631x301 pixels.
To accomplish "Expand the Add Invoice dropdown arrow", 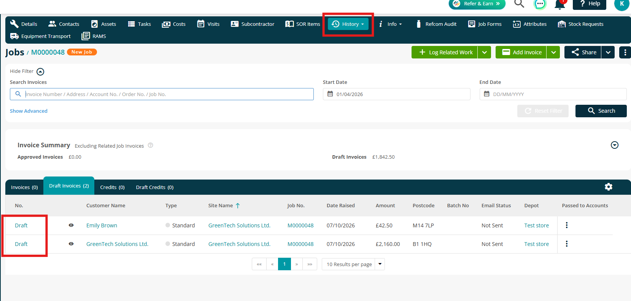I will coord(553,52).
